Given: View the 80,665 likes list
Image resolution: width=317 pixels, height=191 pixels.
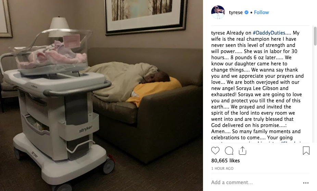Looking at the screenshot, I should [x=225, y=161].
